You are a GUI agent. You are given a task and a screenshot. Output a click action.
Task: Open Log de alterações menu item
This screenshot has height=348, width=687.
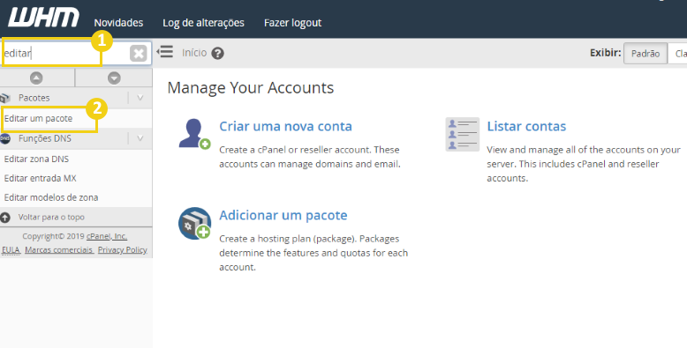[x=203, y=23]
